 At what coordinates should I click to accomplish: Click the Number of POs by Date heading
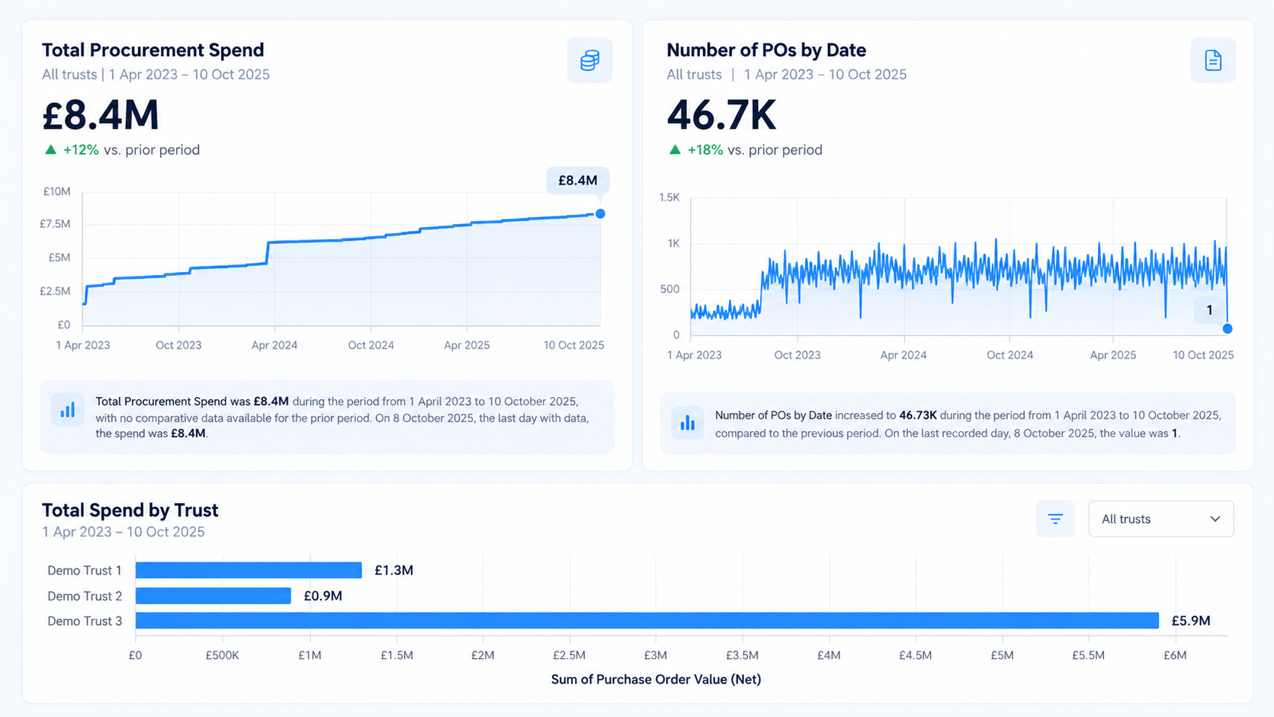[x=766, y=50]
